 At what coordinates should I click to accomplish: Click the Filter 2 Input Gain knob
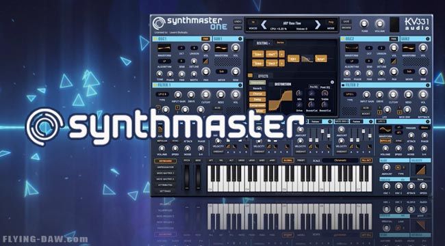(366, 94)
